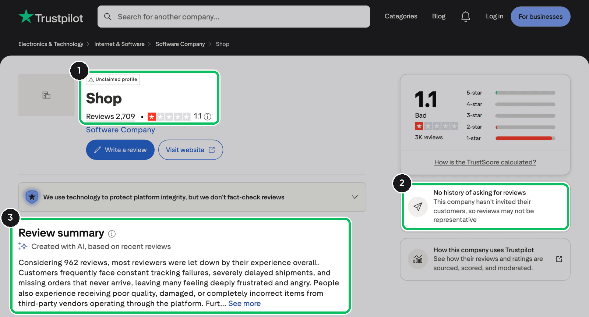Click the shield star integrity icon
This screenshot has height=317, width=589.
pos(32,197)
